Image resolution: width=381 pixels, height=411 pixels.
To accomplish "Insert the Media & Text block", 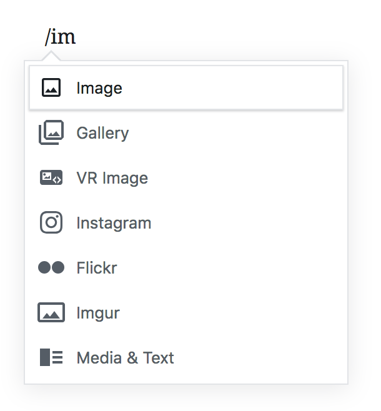I will coord(125,358).
